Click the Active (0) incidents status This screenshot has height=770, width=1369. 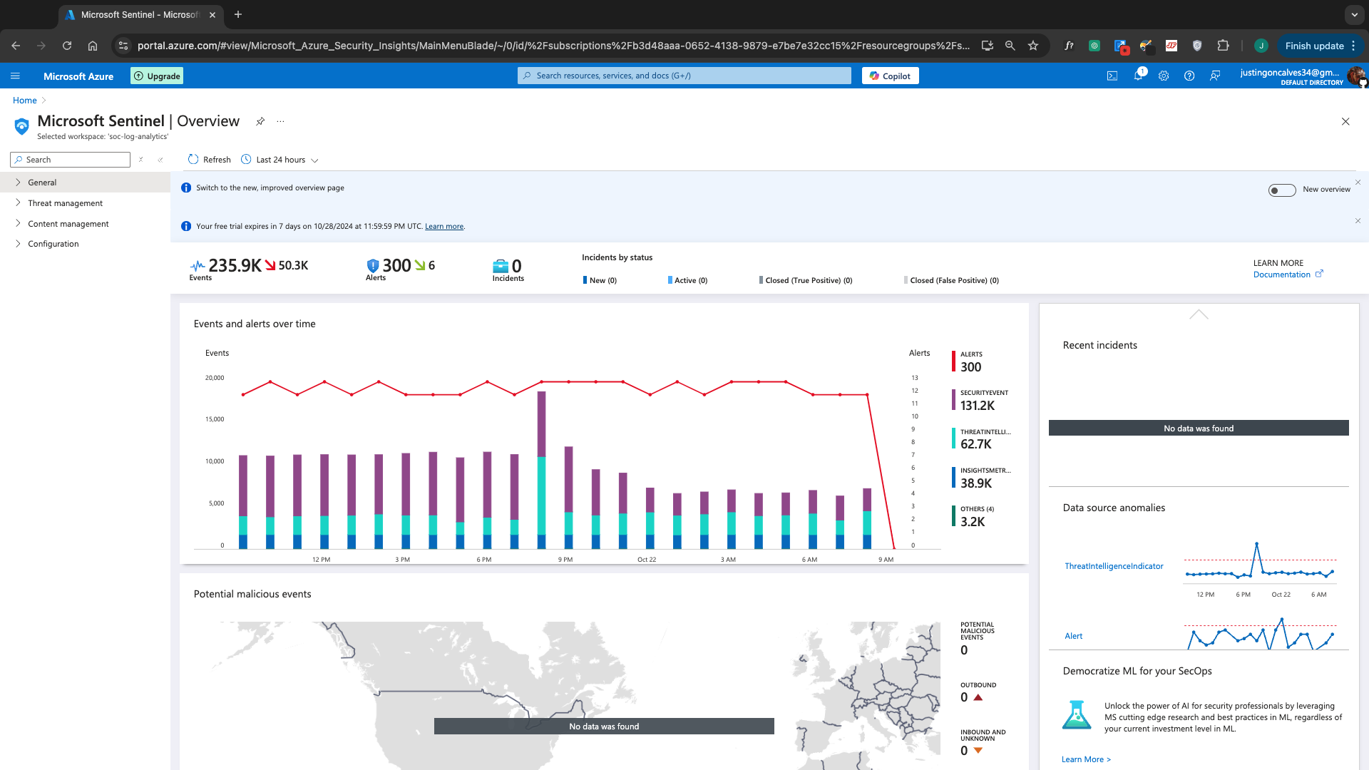click(687, 280)
